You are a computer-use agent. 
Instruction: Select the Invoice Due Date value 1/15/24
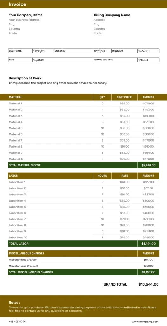(143, 60)
